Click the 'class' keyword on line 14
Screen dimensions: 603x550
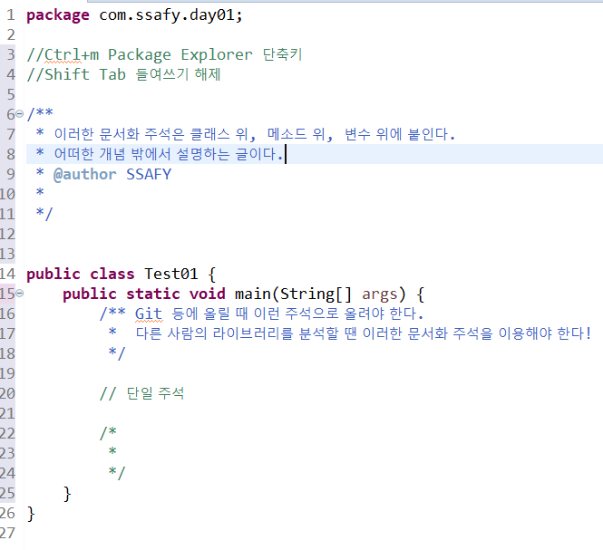(112, 274)
